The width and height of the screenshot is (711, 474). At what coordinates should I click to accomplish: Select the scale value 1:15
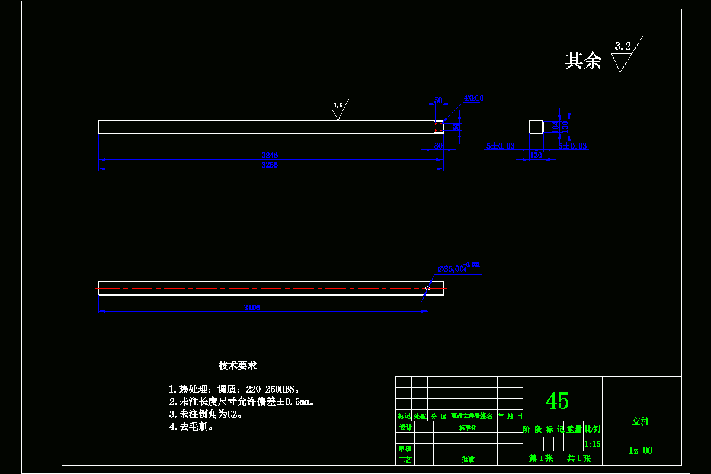point(592,444)
